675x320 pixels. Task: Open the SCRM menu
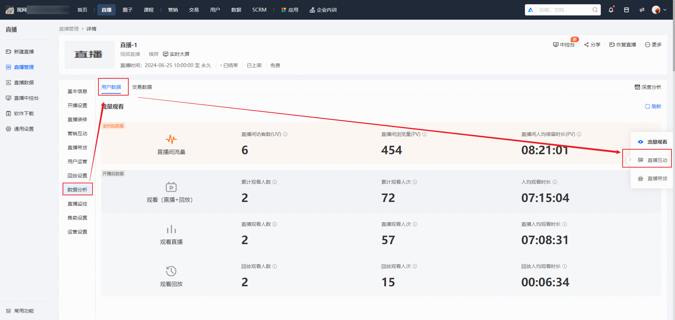(x=259, y=10)
